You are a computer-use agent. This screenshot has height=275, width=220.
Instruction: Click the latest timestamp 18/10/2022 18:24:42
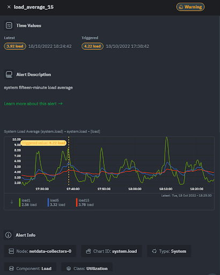tap(50, 46)
